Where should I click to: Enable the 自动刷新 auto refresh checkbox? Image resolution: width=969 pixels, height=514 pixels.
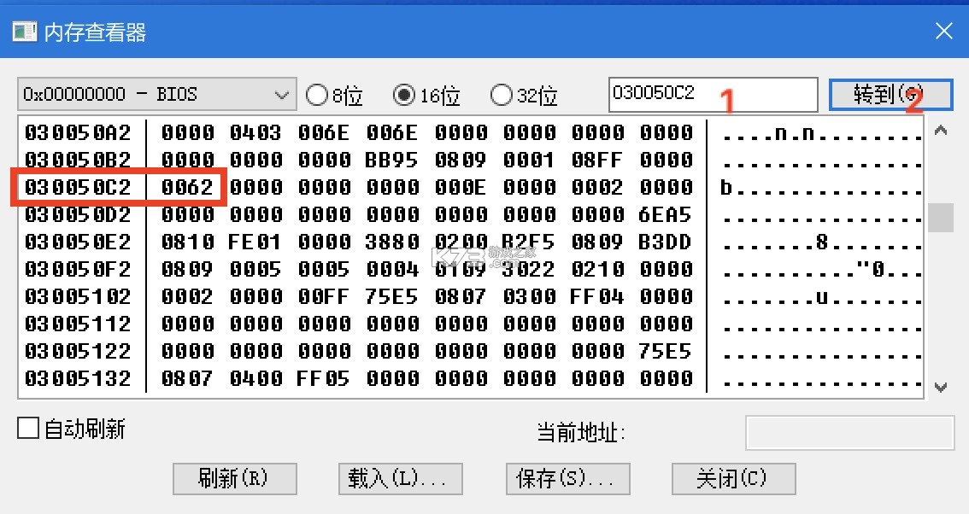29,429
